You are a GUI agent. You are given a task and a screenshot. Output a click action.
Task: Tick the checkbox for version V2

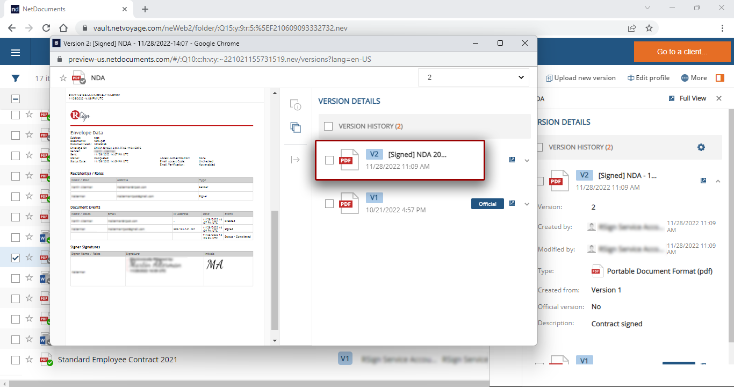tap(329, 160)
